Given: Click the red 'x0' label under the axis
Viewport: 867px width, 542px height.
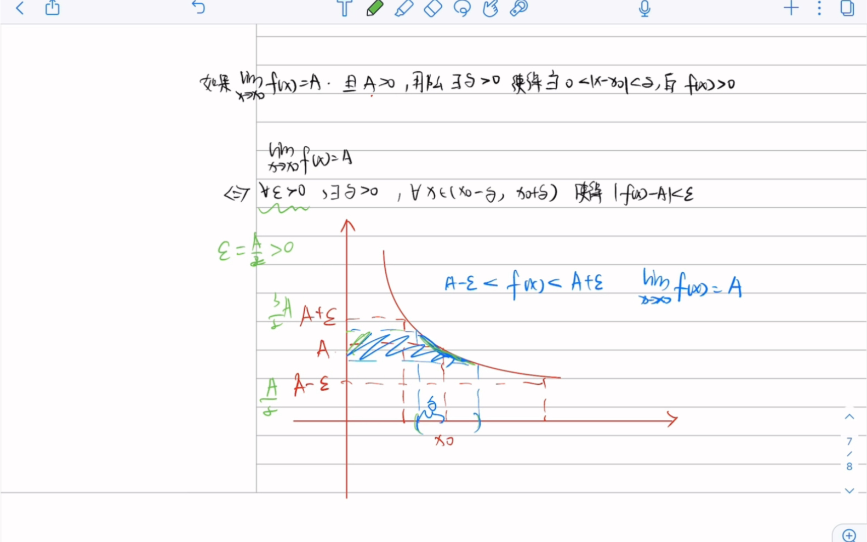Looking at the screenshot, I should (x=444, y=441).
